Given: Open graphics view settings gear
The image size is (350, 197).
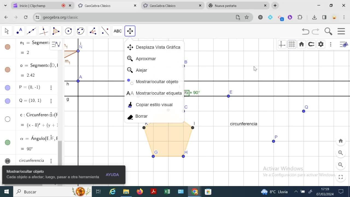Looking at the screenshot, I should pos(321,44).
